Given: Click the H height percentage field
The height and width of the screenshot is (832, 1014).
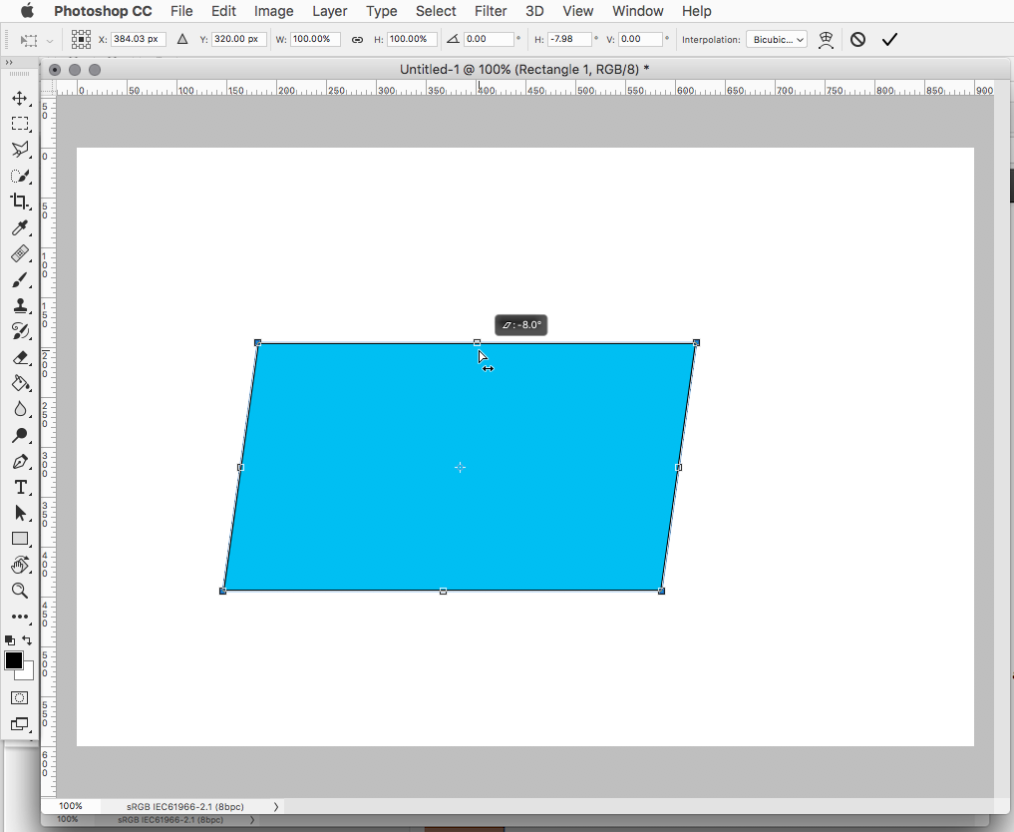Looking at the screenshot, I should point(413,40).
